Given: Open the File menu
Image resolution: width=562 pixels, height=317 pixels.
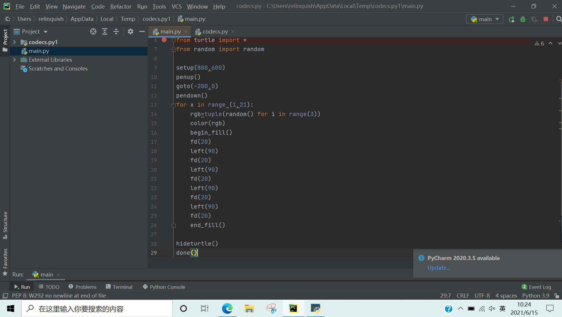Looking at the screenshot, I should tap(20, 6).
